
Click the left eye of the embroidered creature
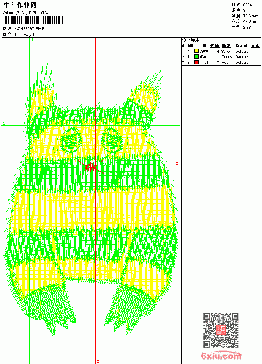click(x=71, y=141)
